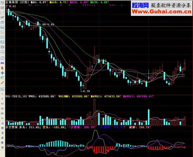Click the 一次警报: 208.79 value
Image resolution: width=193 pixels, height=157 pixels.
(81, 127)
